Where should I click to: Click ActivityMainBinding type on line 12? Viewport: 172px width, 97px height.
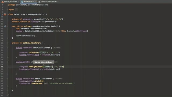[48, 22]
